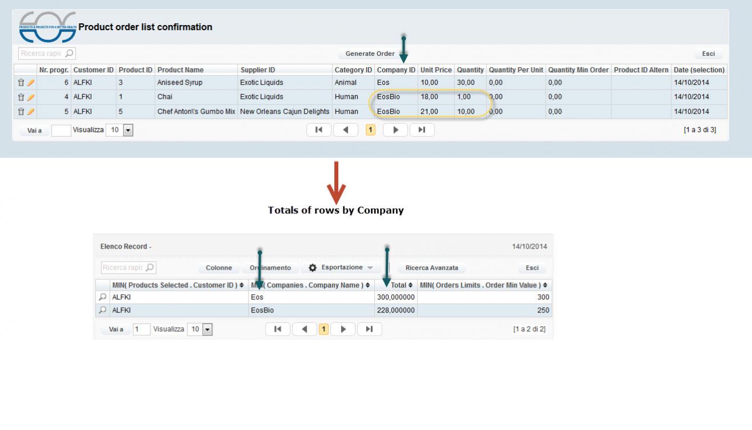Viewport: 752px width, 430px height.
Task: Go to previous page in Elenco Record grid
Action: tap(305, 329)
